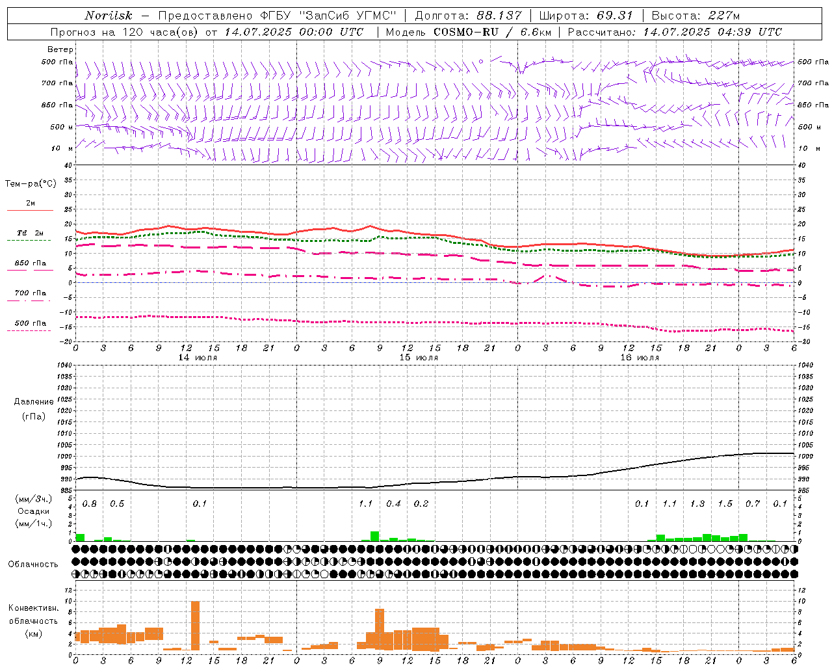Click the elevation text "Высота: 227м"
The width and height of the screenshot is (832, 666).
(695, 16)
